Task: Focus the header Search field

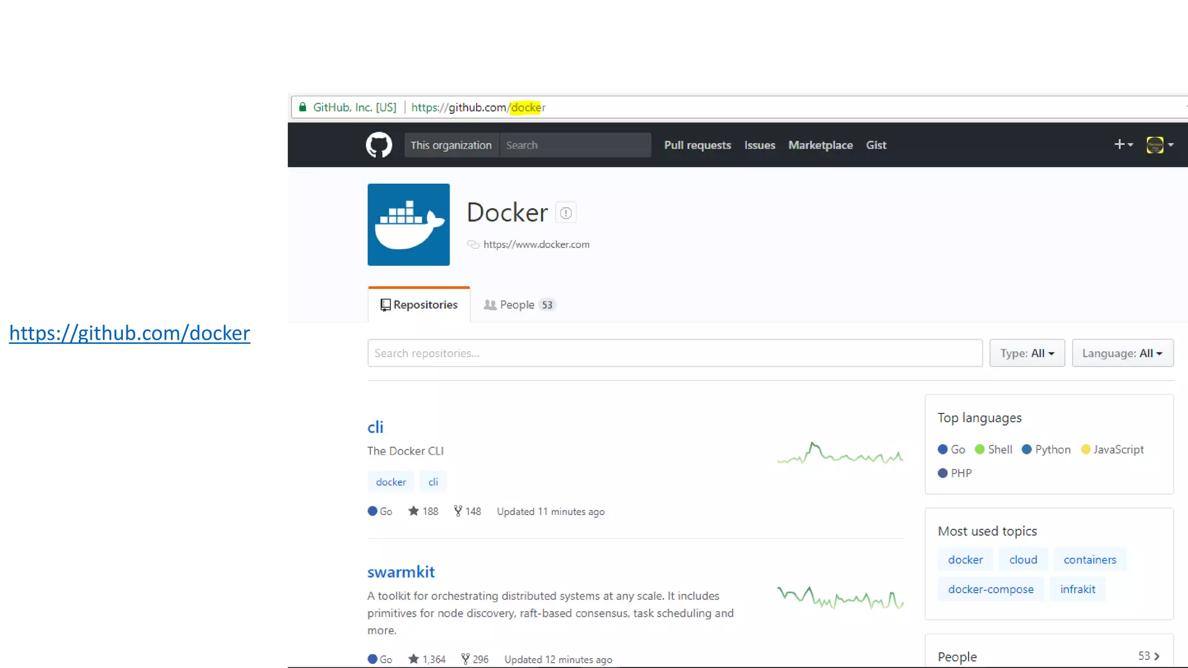Action: coord(575,145)
